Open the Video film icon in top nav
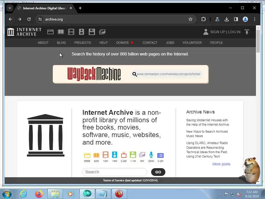 (x=71, y=32)
